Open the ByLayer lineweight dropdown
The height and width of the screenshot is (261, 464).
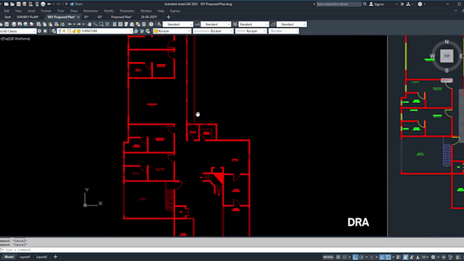pos(251,31)
